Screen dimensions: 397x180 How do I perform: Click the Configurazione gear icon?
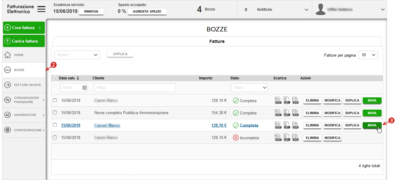coord(8,130)
